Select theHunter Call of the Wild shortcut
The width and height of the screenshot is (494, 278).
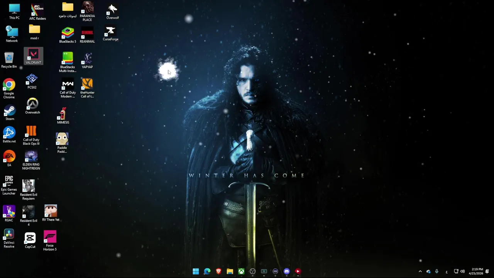click(87, 88)
